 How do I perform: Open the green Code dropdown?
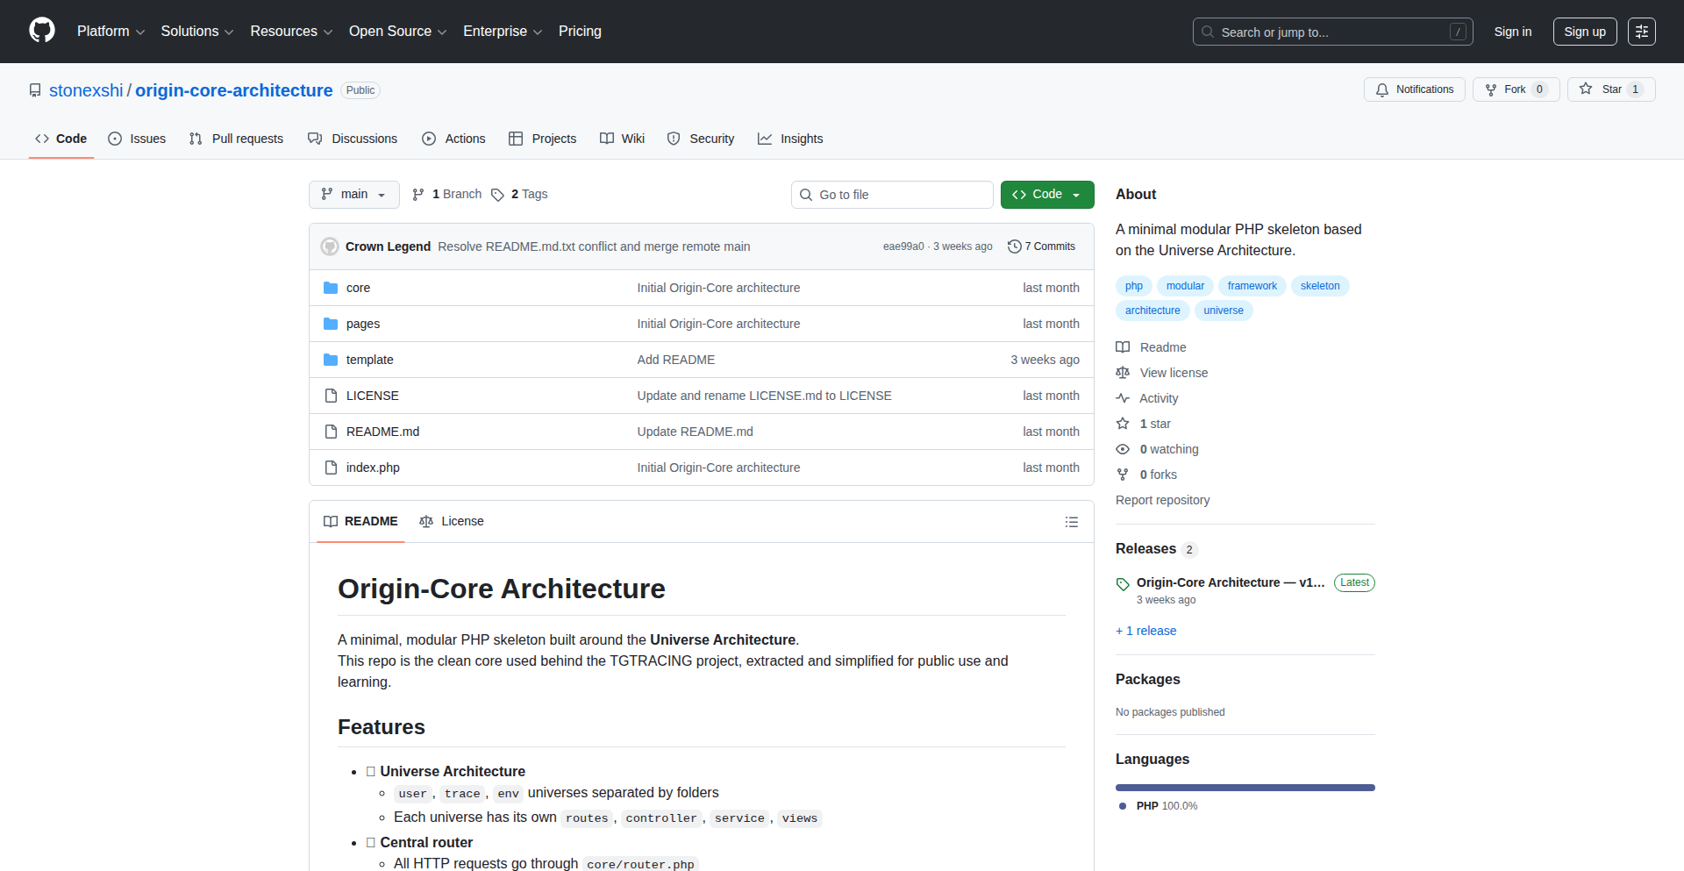[1046, 195]
